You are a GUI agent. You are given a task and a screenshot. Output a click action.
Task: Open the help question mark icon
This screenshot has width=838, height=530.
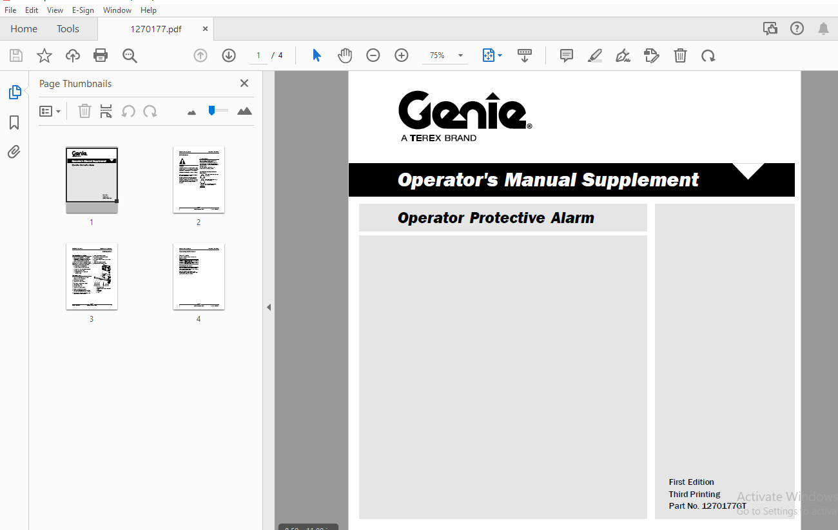(x=797, y=28)
